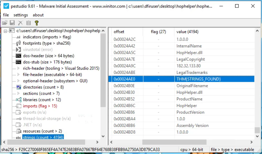Click the dos-stub console icon
Screen dimensions: 262x154
click(18, 62)
